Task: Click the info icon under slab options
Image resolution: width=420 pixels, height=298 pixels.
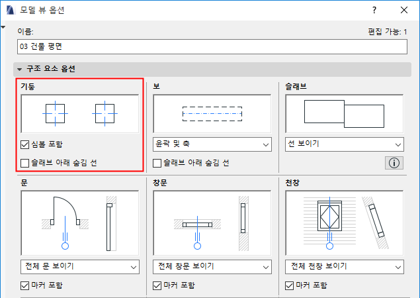Action: [x=395, y=162]
